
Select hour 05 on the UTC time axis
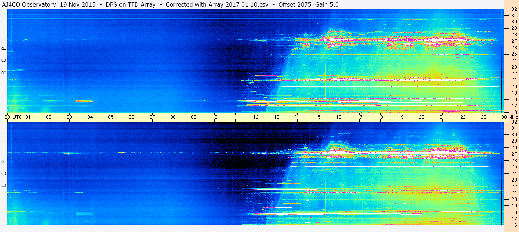point(111,117)
